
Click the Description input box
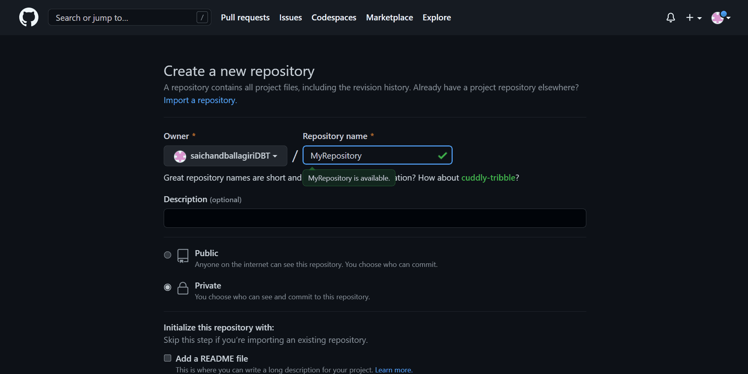(x=375, y=218)
